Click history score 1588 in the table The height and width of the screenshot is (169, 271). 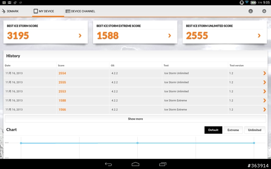pyautogui.click(x=62, y=101)
